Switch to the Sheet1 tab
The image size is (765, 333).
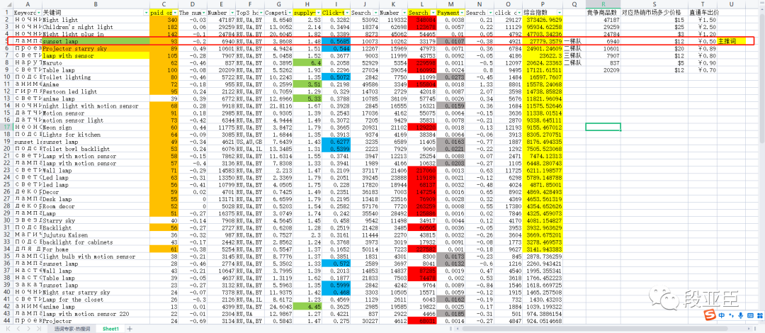[110, 329]
